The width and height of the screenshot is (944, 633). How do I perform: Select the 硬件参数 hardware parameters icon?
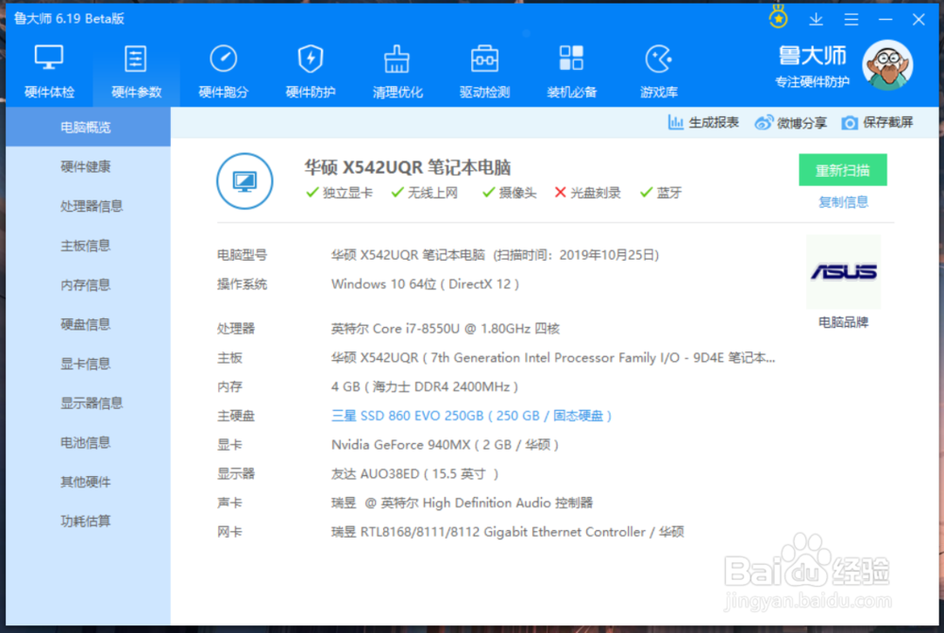point(136,72)
